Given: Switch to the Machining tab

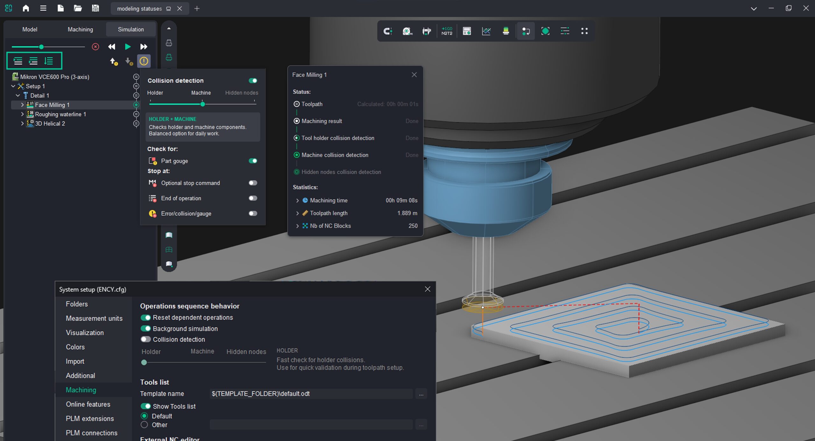Looking at the screenshot, I should pos(80,29).
